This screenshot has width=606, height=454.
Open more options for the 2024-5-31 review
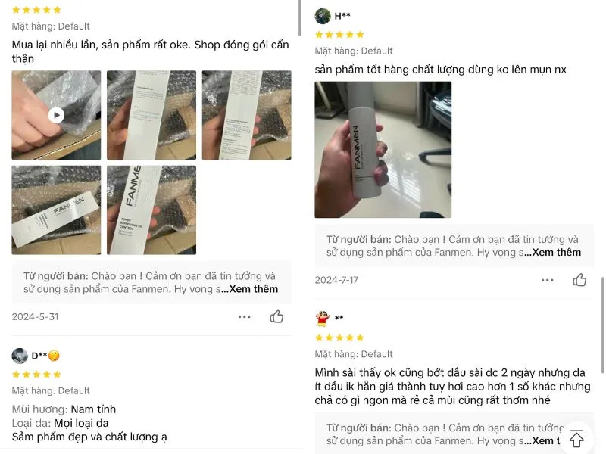(x=244, y=316)
